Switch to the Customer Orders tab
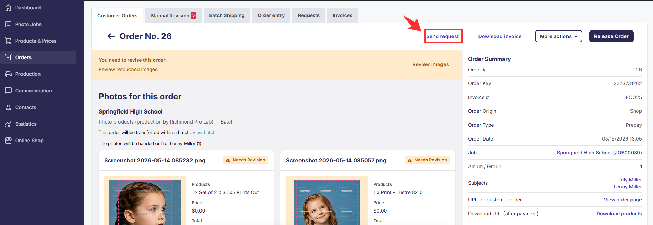Viewport: 653px width, 225px height. [117, 16]
